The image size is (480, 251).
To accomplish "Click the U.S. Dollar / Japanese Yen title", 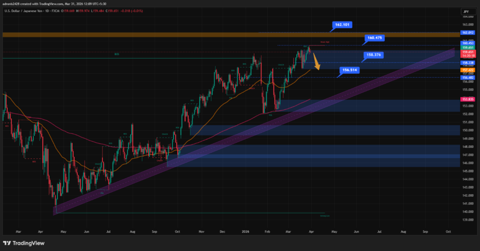I will click(24, 11).
